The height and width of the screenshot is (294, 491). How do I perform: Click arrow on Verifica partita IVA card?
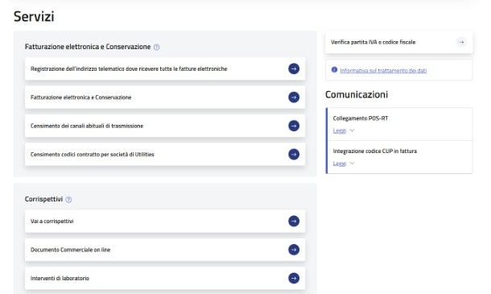click(461, 42)
